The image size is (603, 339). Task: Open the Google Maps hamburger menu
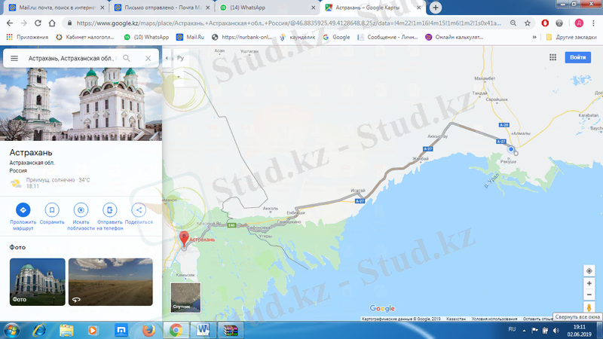(14, 59)
